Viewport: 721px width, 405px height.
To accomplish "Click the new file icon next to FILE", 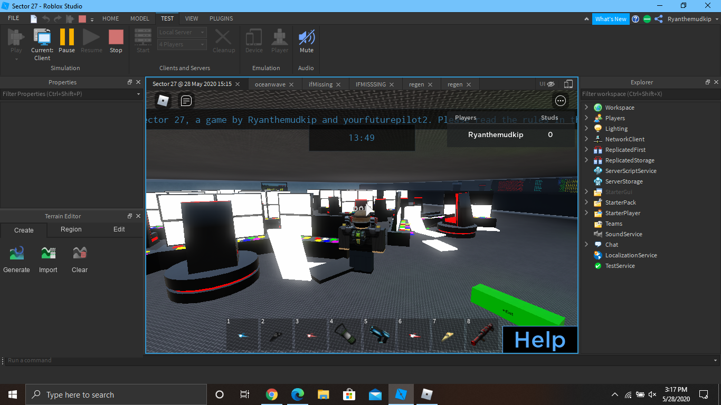I will 34,19.
